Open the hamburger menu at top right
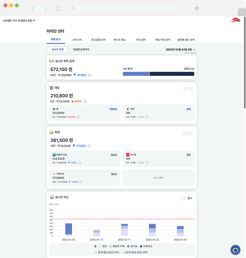This screenshot has height=258, width=246. [x=239, y=20]
